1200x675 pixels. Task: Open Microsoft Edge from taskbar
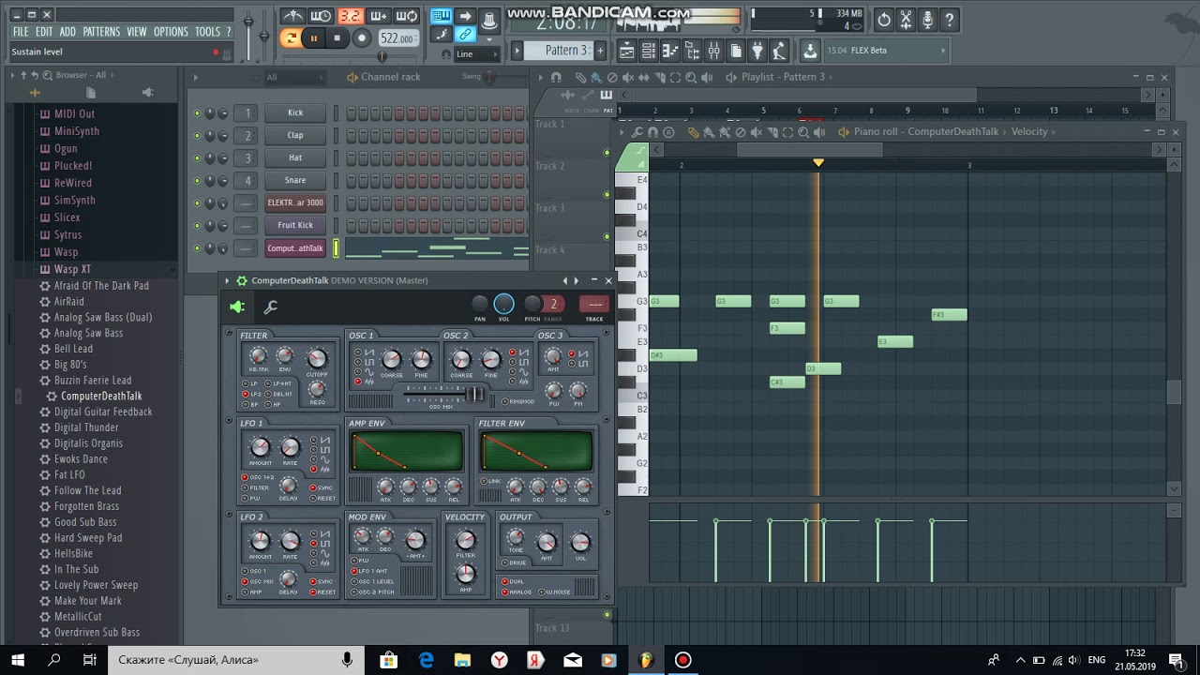(x=427, y=660)
